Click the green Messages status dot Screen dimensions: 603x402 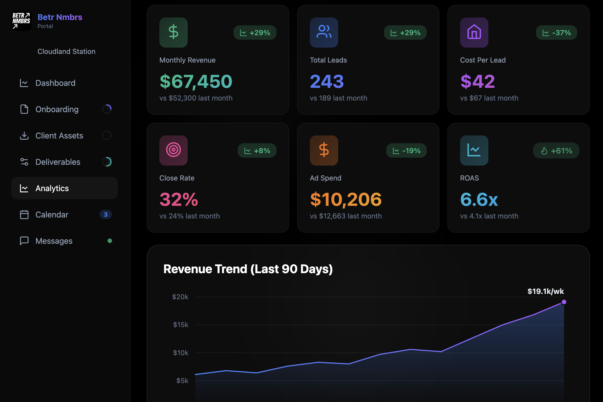110,241
